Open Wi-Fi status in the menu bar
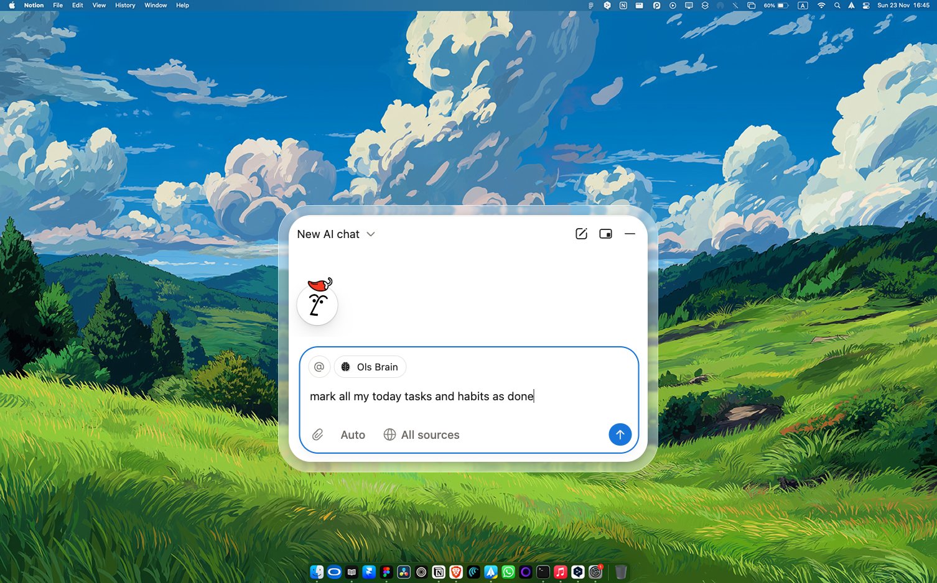The width and height of the screenshot is (937, 583). click(821, 5)
